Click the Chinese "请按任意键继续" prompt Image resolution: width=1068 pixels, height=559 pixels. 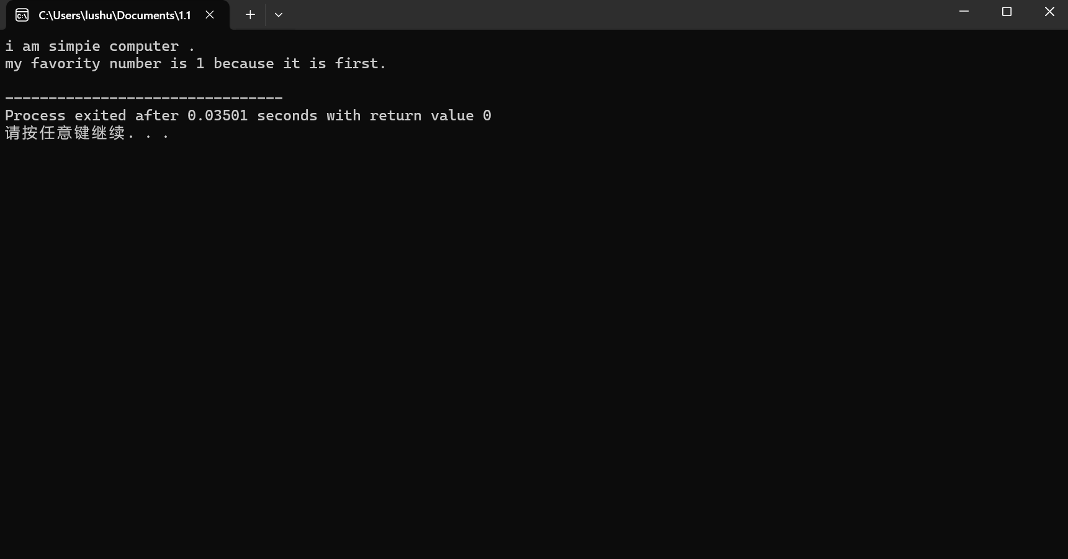[65, 133]
